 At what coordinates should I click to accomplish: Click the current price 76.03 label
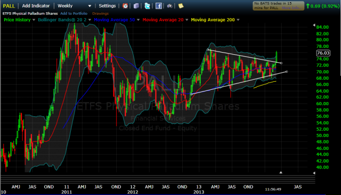[x=323, y=53]
